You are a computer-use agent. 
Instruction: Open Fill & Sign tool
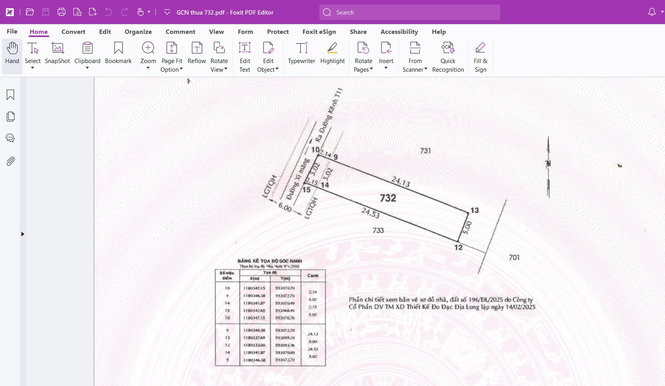pos(480,57)
